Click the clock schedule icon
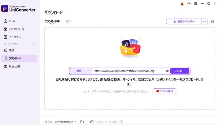The image size is (218, 125). (92, 122)
